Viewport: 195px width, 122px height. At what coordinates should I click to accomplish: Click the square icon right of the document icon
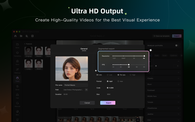(x=32, y=36)
